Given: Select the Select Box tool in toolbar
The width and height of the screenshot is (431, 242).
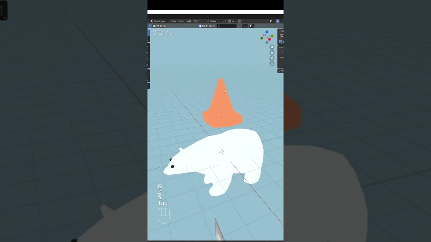Looking at the screenshot, I should (x=148, y=33).
